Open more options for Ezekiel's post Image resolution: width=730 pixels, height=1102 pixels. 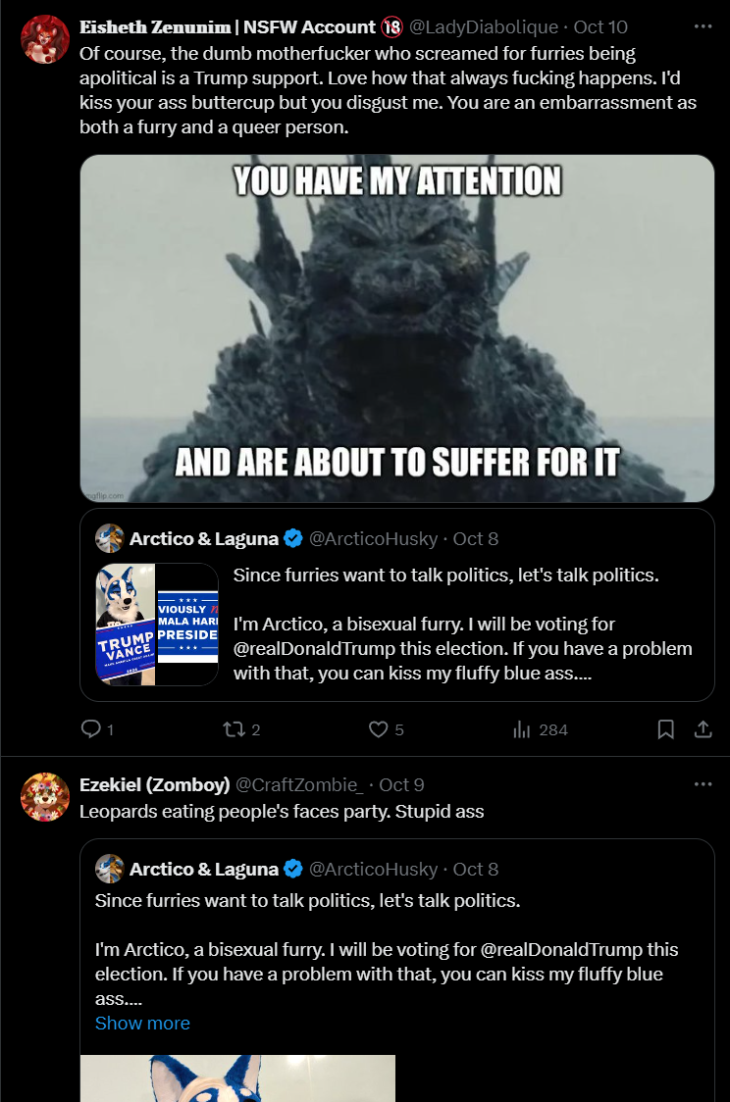(x=703, y=784)
